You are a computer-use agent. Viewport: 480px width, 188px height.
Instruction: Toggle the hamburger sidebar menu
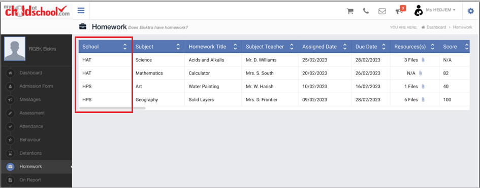(81, 11)
